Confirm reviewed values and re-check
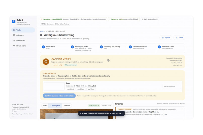203x135 pixels. [59, 96]
